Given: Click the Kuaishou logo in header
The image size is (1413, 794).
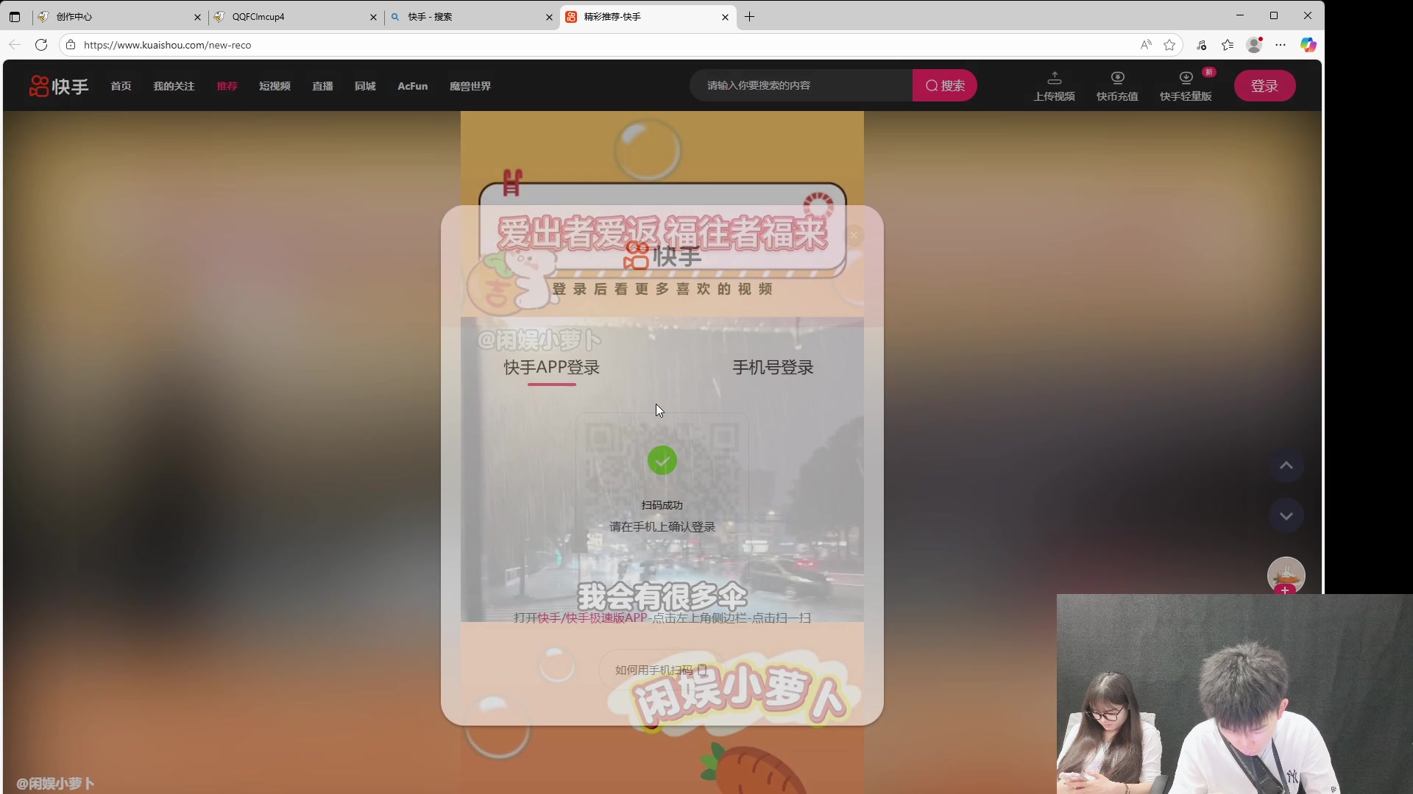Looking at the screenshot, I should [x=59, y=86].
